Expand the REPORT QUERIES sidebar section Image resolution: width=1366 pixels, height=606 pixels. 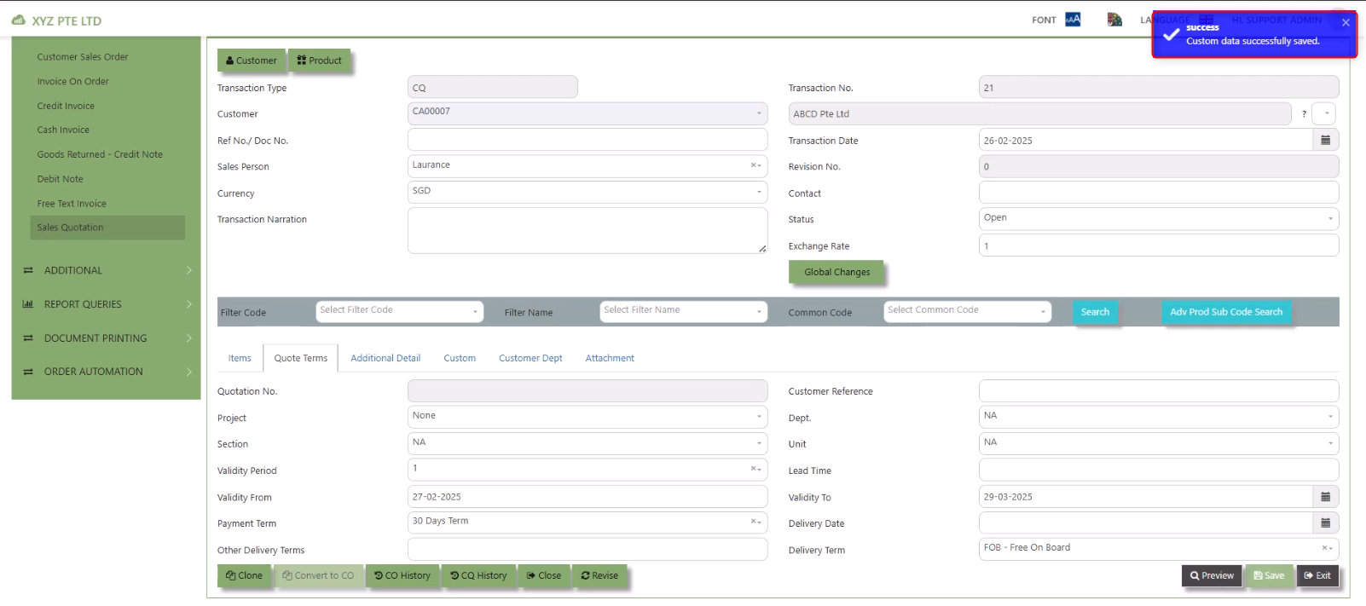[106, 304]
